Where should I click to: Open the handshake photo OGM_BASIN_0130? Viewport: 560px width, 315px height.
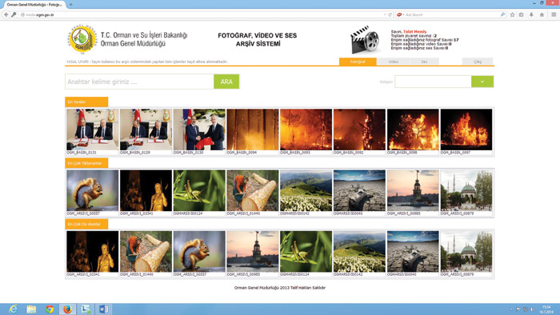pyautogui.click(x=199, y=130)
